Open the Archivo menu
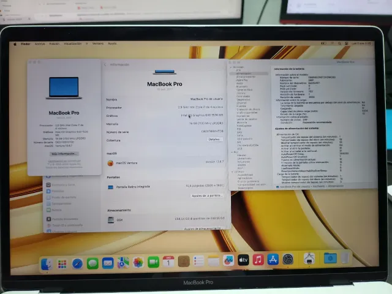This screenshot has height=294, width=392. pyautogui.click(x=40, y=44)
